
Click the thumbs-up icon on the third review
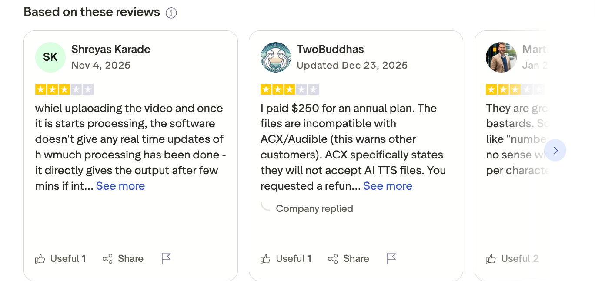[491, 259]
